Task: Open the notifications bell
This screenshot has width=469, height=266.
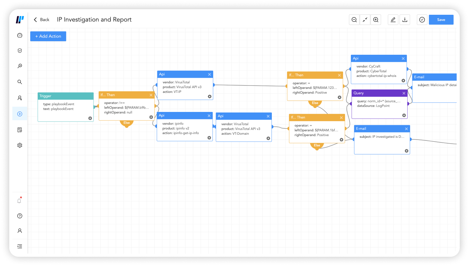Action: point(19,200)
